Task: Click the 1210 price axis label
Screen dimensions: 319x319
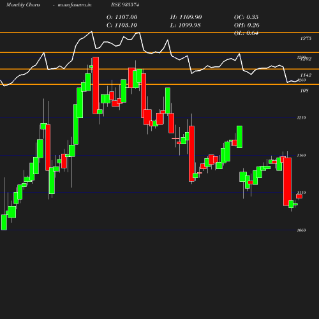Action: tap(301, 117)
